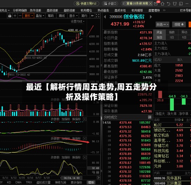Select the 5日 period tab
The width and height of the screenshot is (191, 185).
(x=184, y=37)
